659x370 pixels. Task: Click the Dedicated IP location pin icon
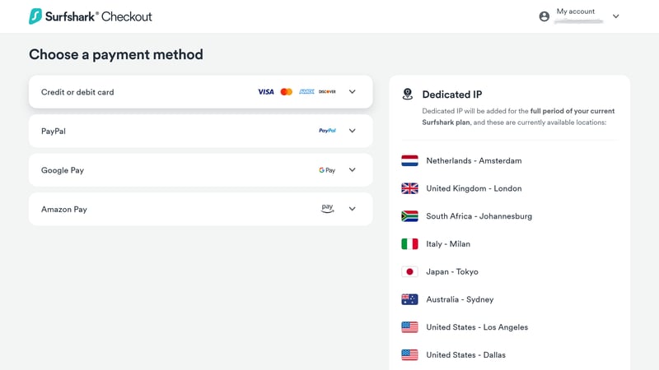click(407, 94)
